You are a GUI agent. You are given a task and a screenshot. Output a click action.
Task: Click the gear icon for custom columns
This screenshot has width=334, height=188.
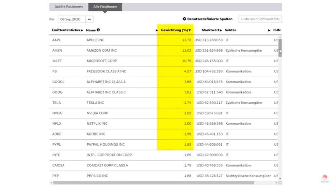click(184, 19)
